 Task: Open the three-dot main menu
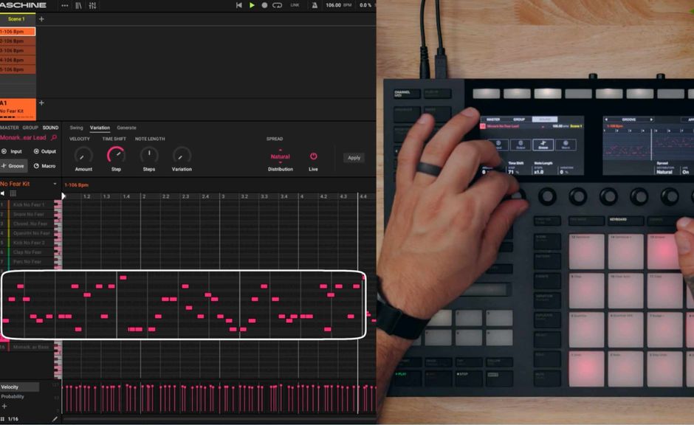(65, 5)
